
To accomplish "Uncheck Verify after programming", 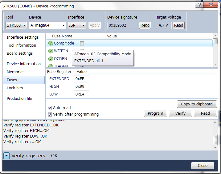I will tap(50, 114).
